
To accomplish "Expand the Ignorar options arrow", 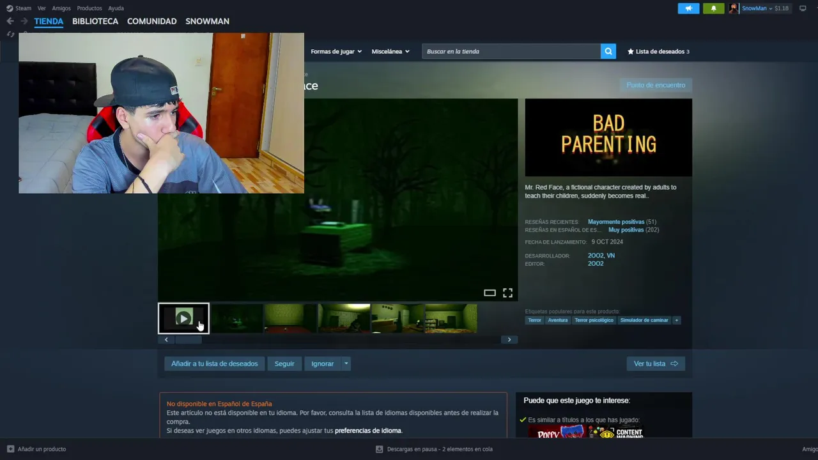I will pyautogui.click(x=346, y=364).
